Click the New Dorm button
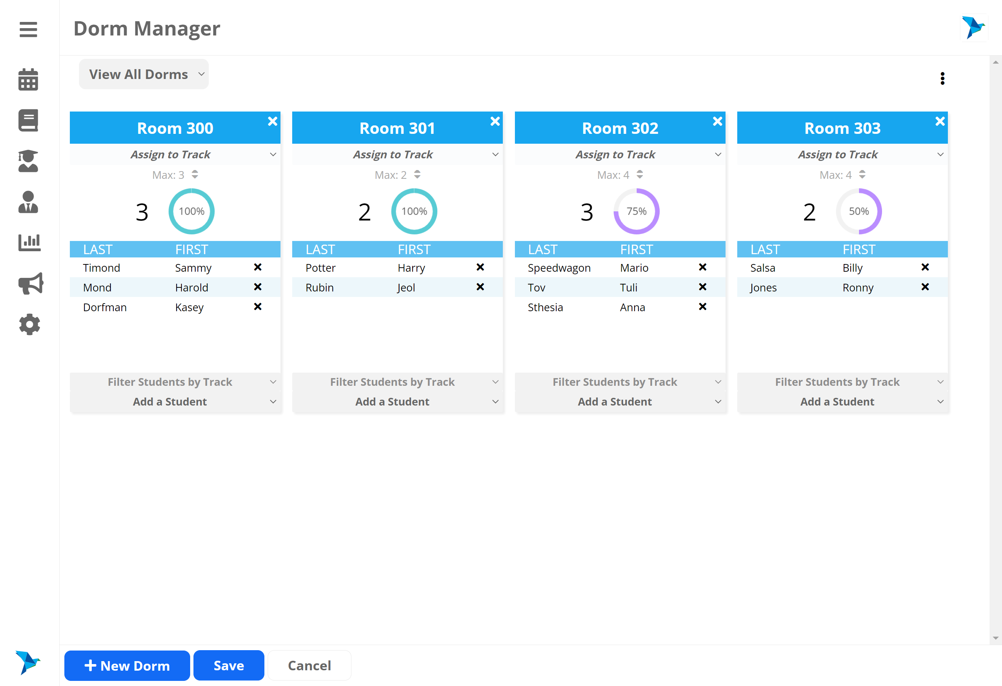 (127, 665)
